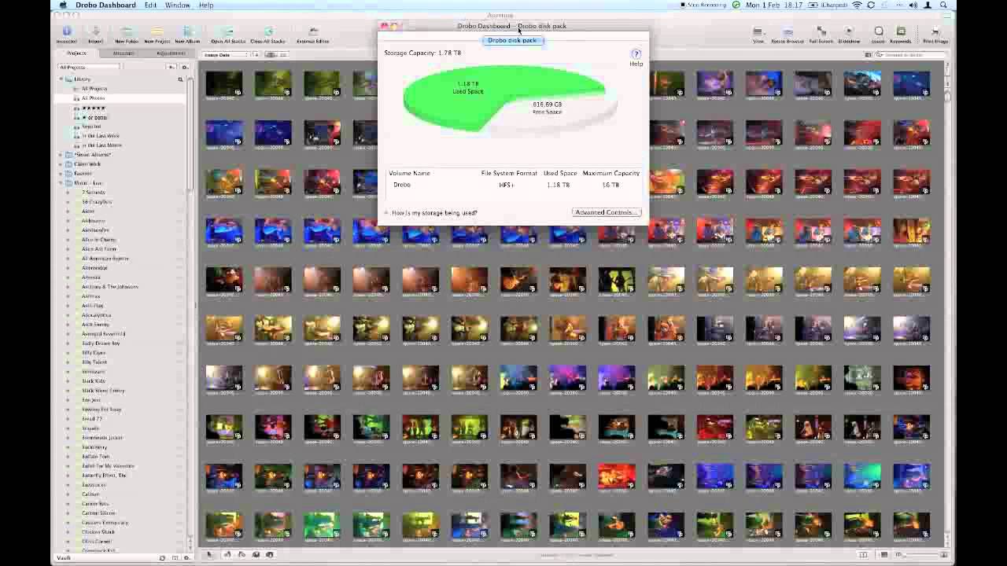Expand the 7 Seconds project
Screen dimensions: 1007x566
click(68, 193)
